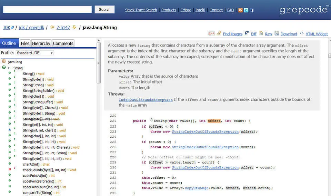This screenshot has width=331, height=196.
Task: Open the Profile Standard JRE dropdown
Action: coord(35,53)
